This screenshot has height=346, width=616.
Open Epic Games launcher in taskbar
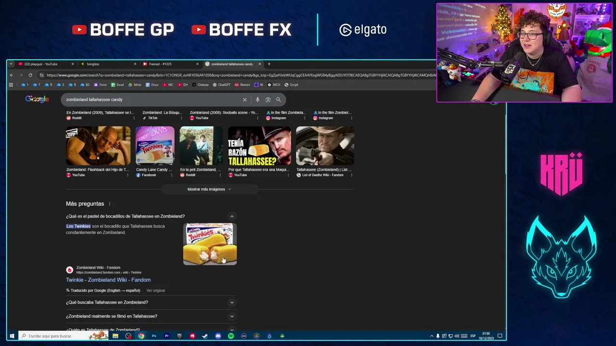click(180, 336)
